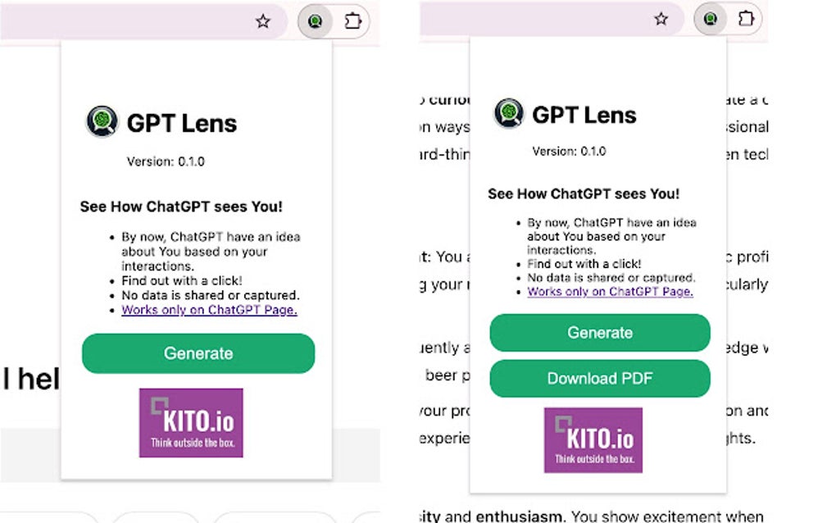Click the bookmark star icon in the right browser bar
The width and height of the screenshot is (836, 523).
coord(661,18)
